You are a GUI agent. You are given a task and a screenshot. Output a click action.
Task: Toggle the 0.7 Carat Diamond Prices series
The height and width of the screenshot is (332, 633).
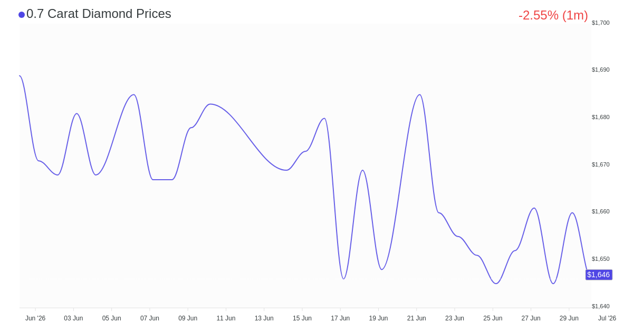click(x=99, y=14)
